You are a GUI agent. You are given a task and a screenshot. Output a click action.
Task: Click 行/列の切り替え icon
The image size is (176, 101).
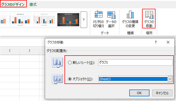click(x=98, y=19)
